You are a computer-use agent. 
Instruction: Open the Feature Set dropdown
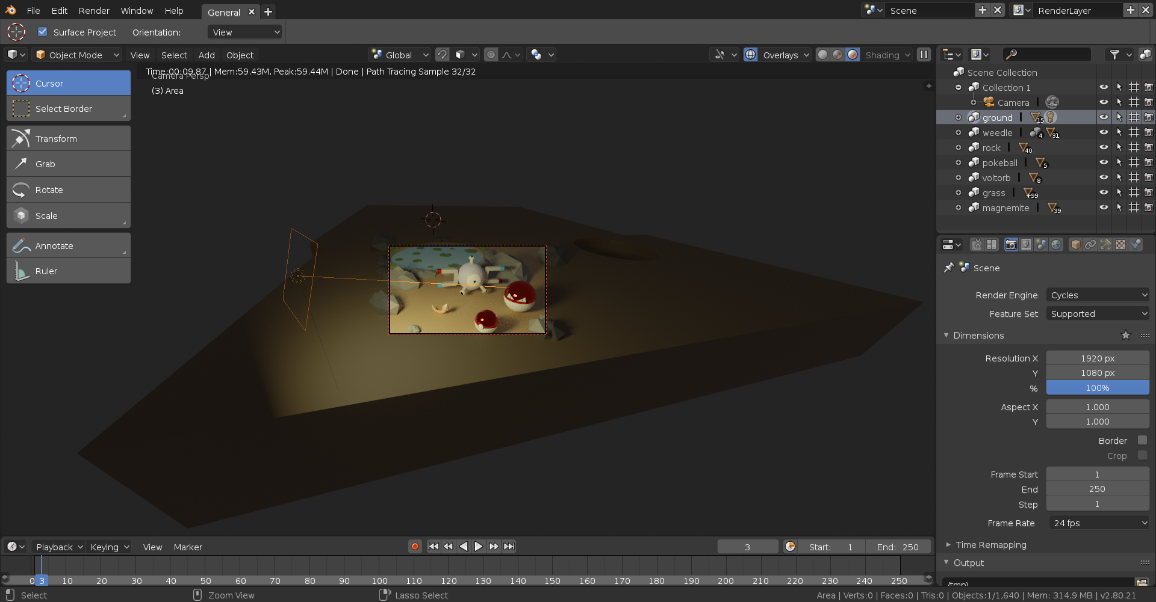tap(1098, 313)
